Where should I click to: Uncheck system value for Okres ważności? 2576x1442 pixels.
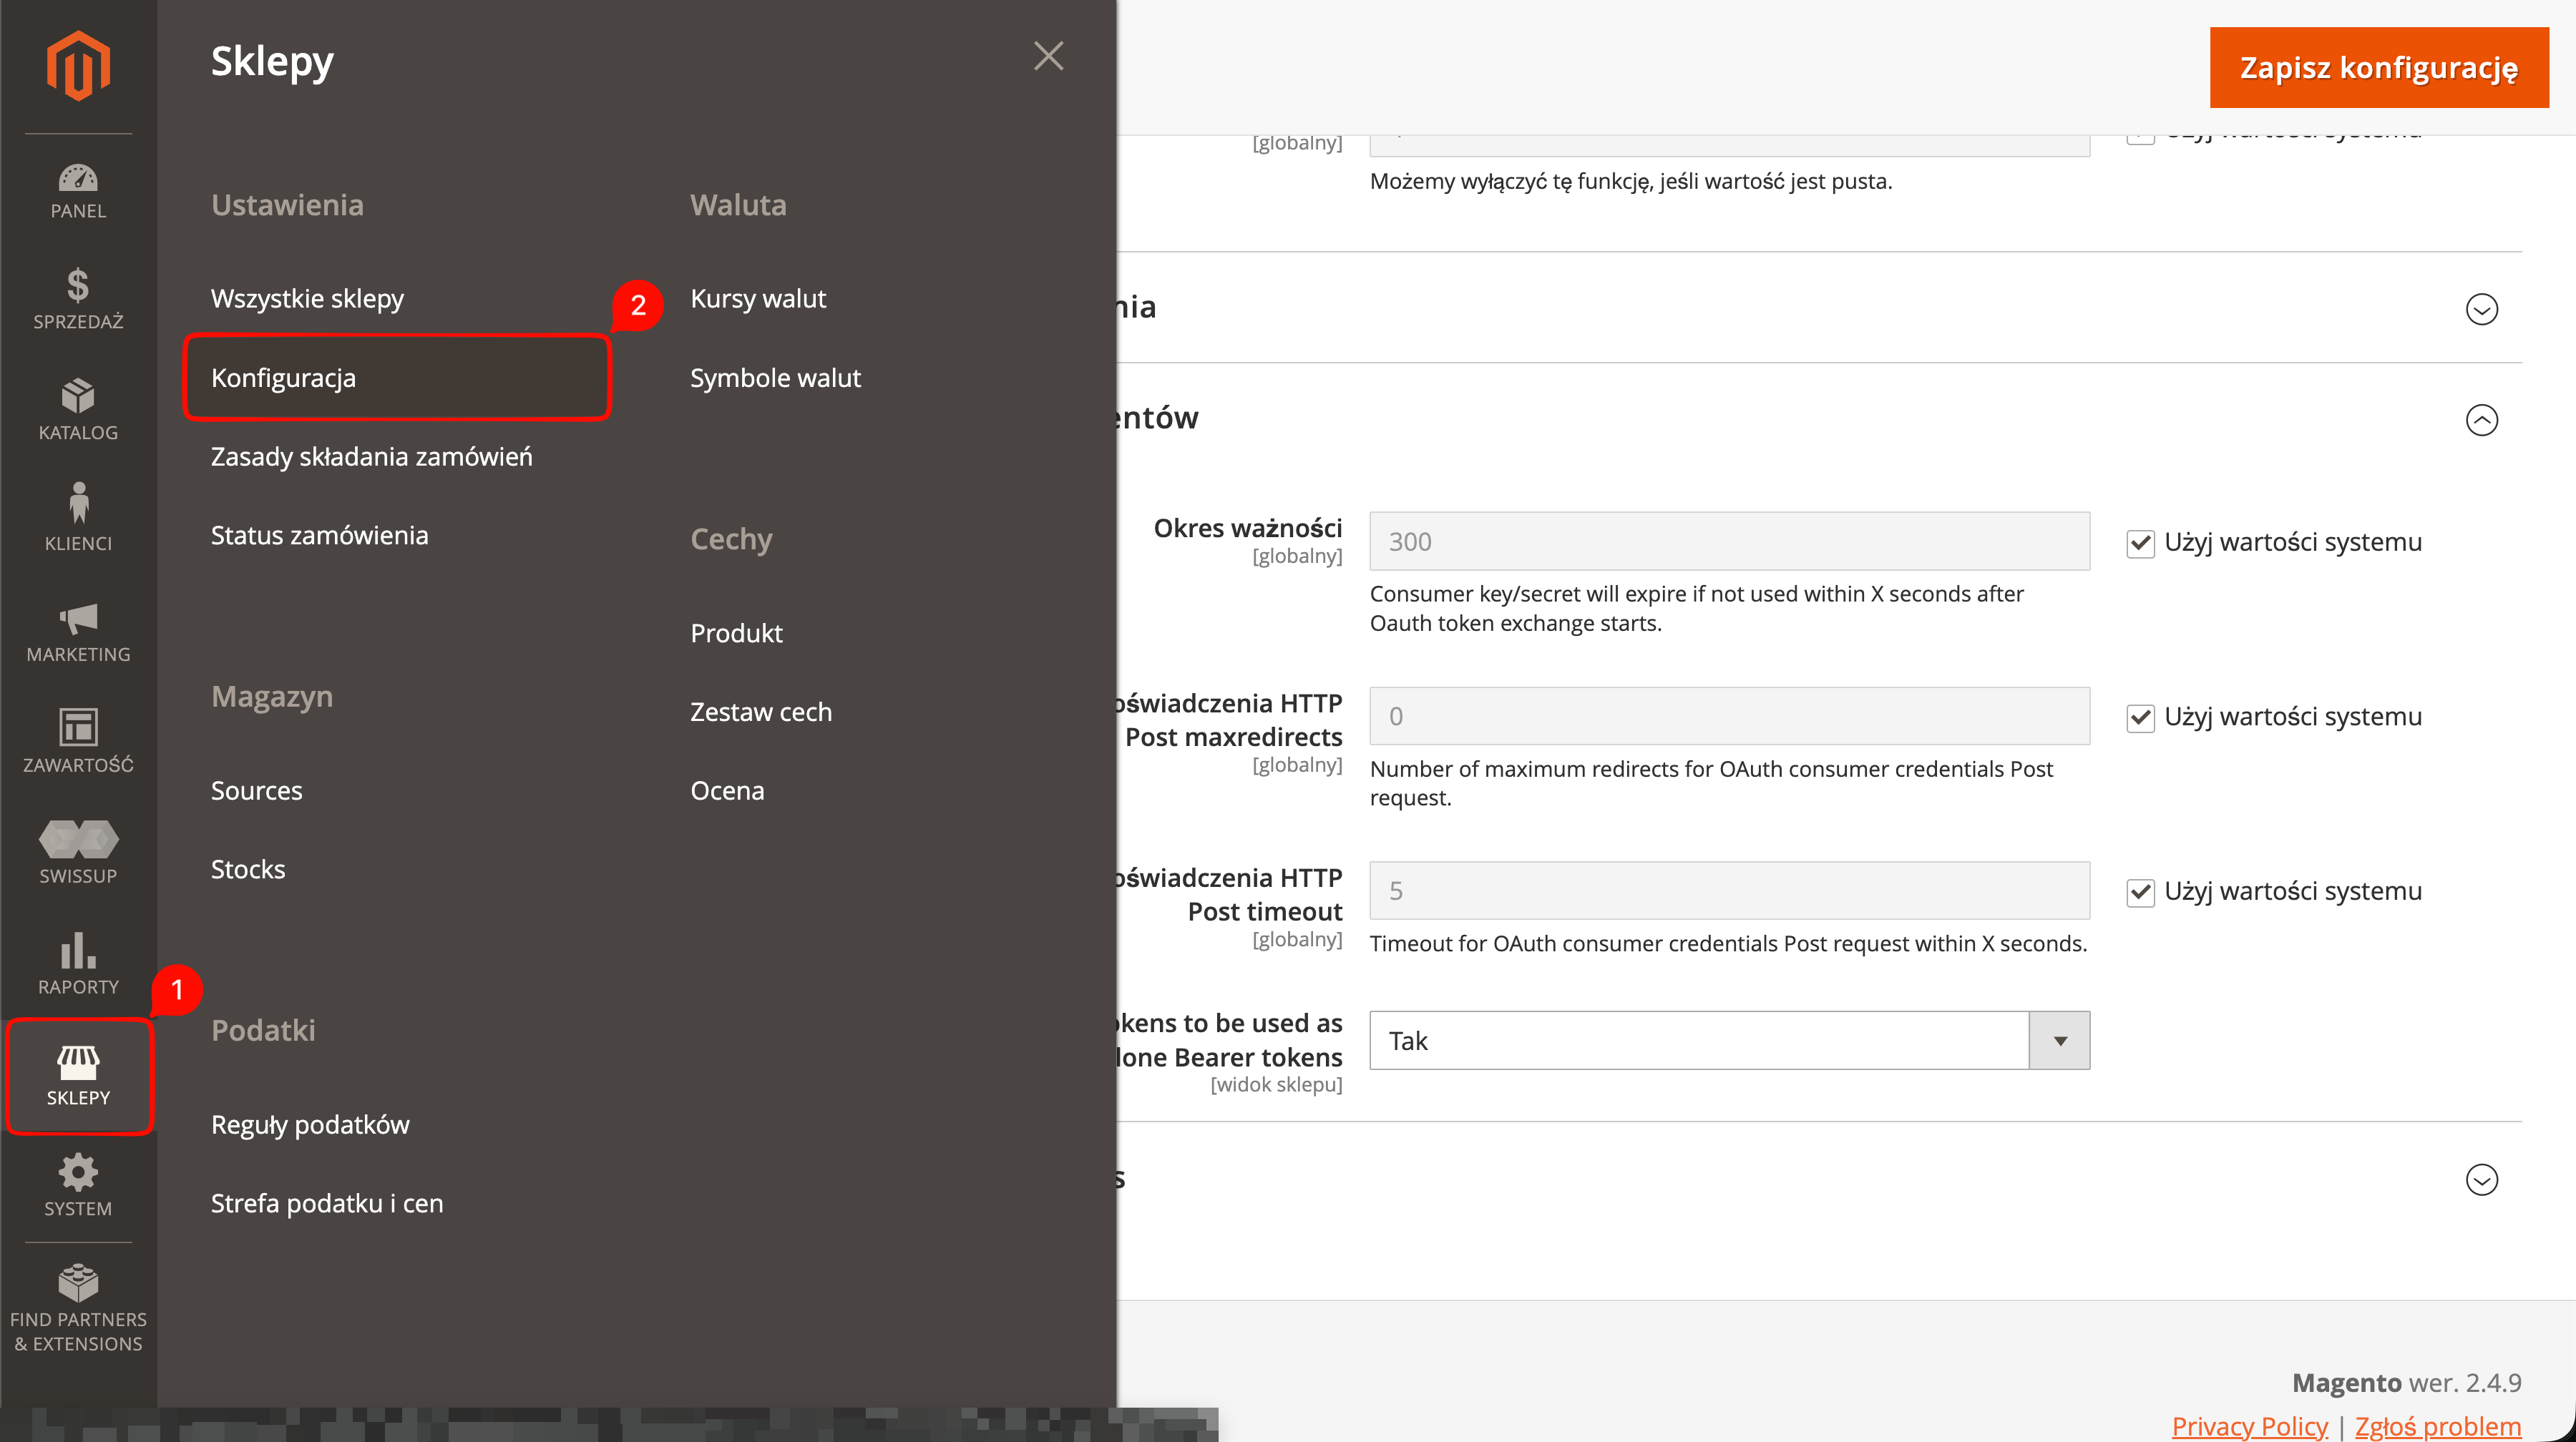2140,544
